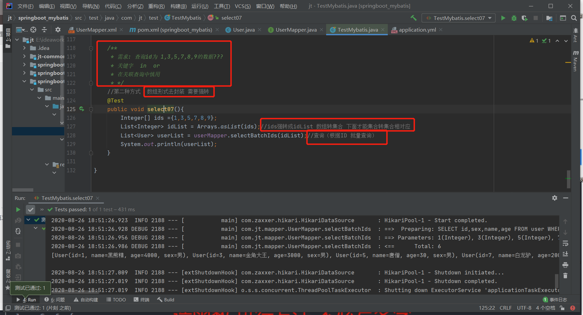Open Search Everywhere magnifier icon

[x=574, y=18]
